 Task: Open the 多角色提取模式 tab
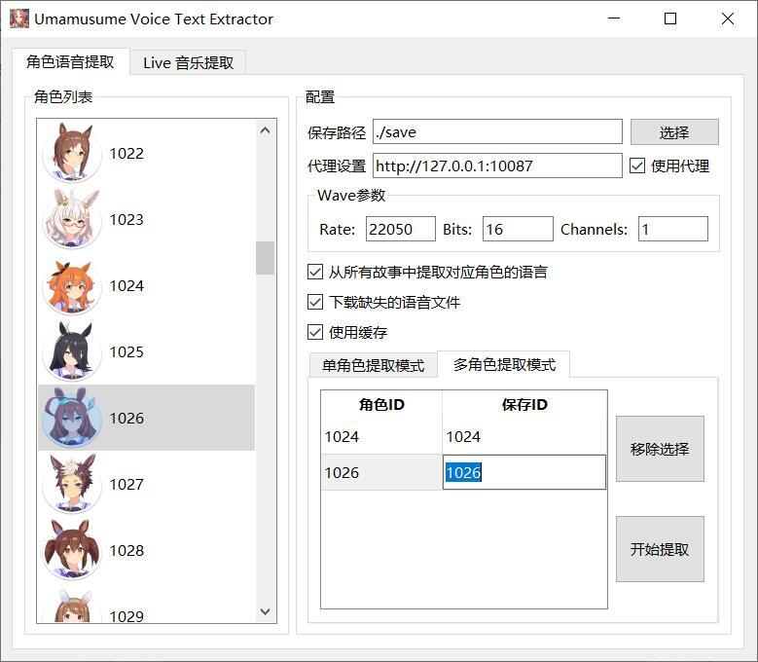(504, 364)
